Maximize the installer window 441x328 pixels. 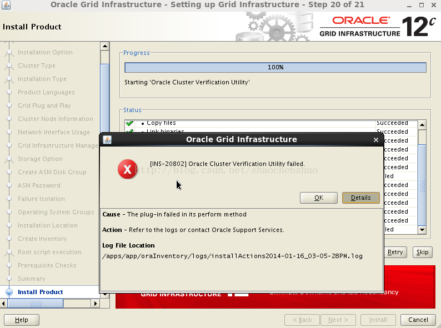tap(422, 5)
